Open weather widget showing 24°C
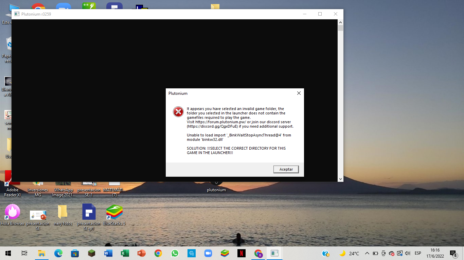 coord(349,253)
